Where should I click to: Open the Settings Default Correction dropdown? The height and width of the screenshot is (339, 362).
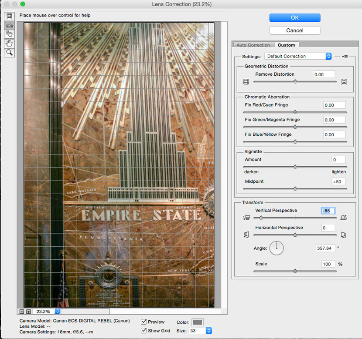click(298, 56)
